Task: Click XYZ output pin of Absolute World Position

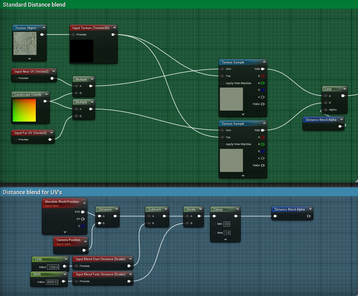Action: [83, 212]
